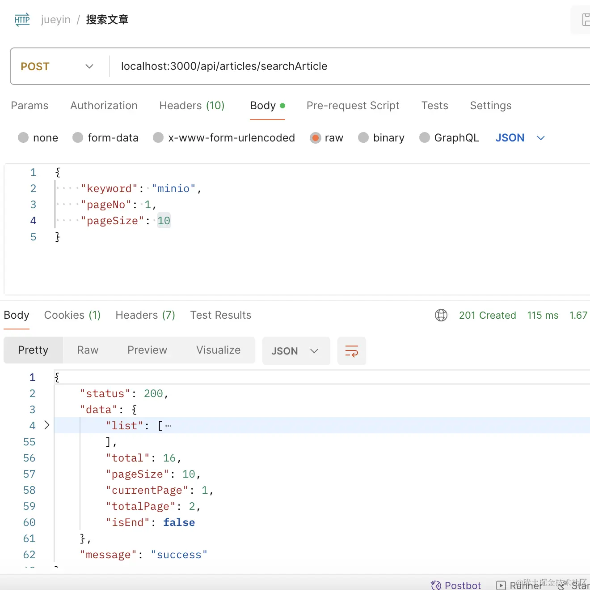
Task: Click the HTTP request type icon
Action: 22,20
